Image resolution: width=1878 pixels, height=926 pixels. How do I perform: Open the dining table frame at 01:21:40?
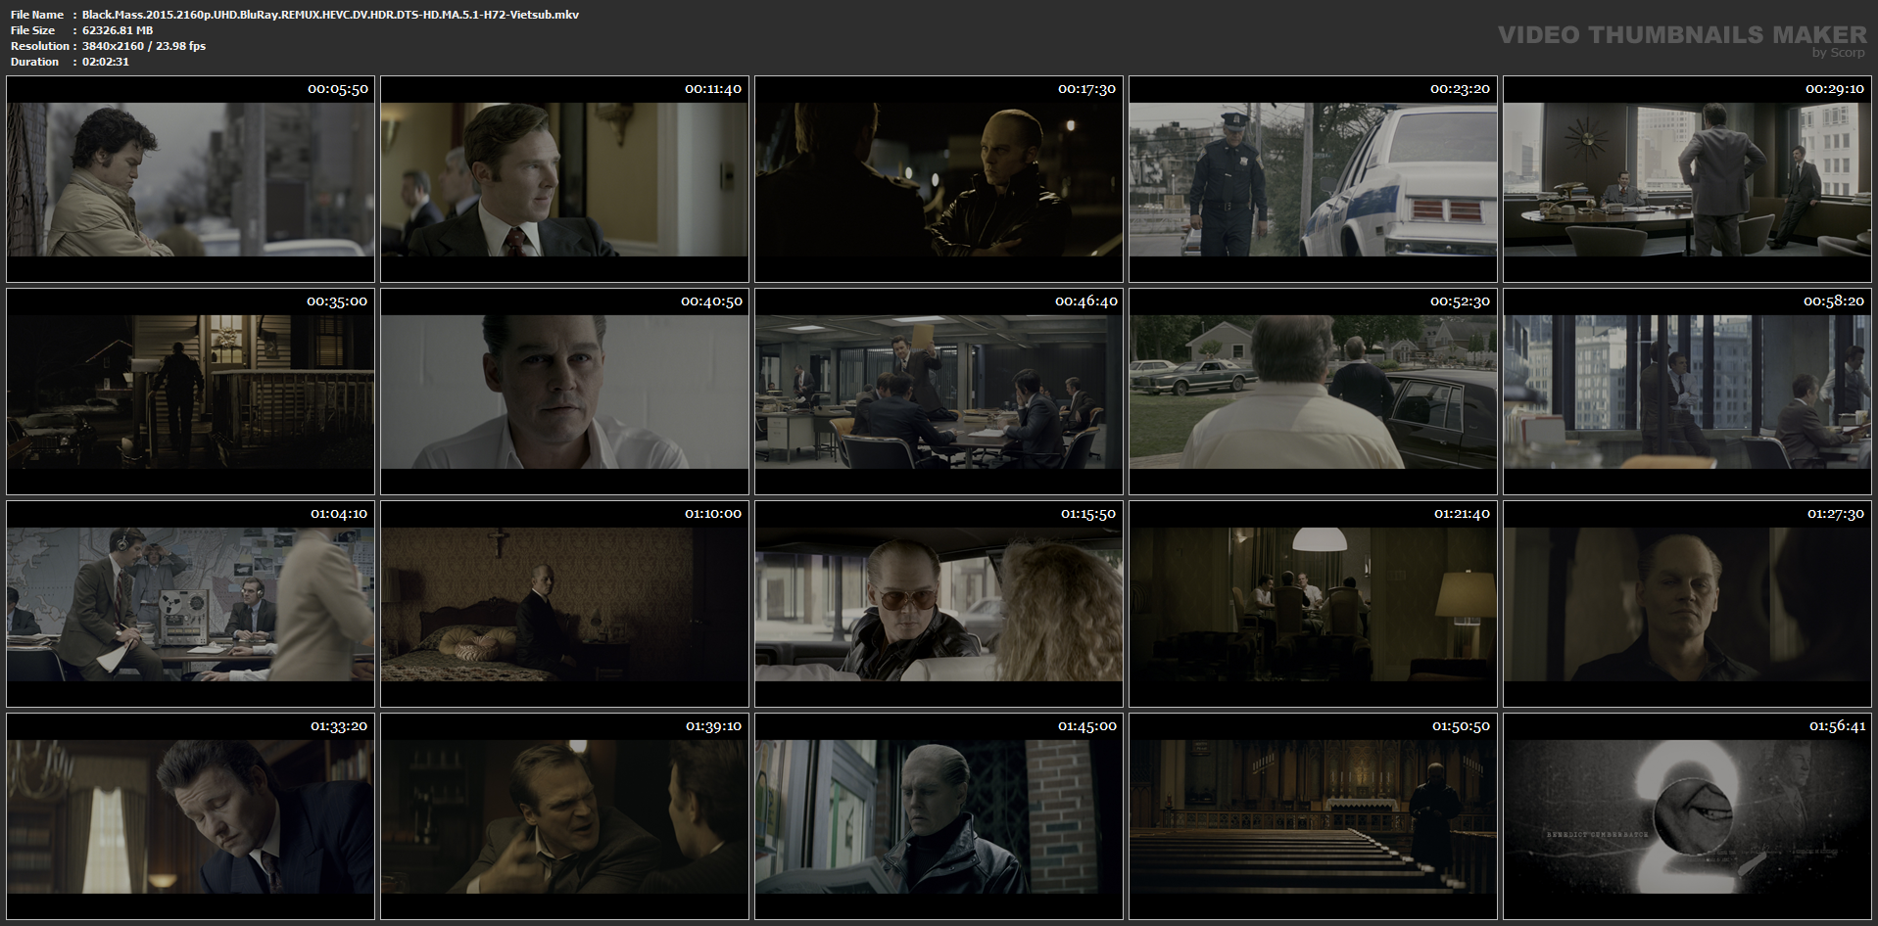(1313, 604)
